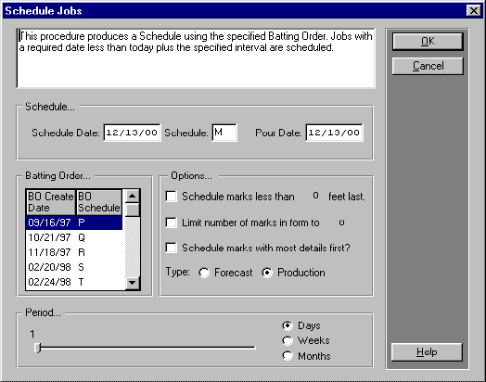Enable Schedule marks less than feet last
The width and height of the screenshot is (486, 382).
(171, 197)
